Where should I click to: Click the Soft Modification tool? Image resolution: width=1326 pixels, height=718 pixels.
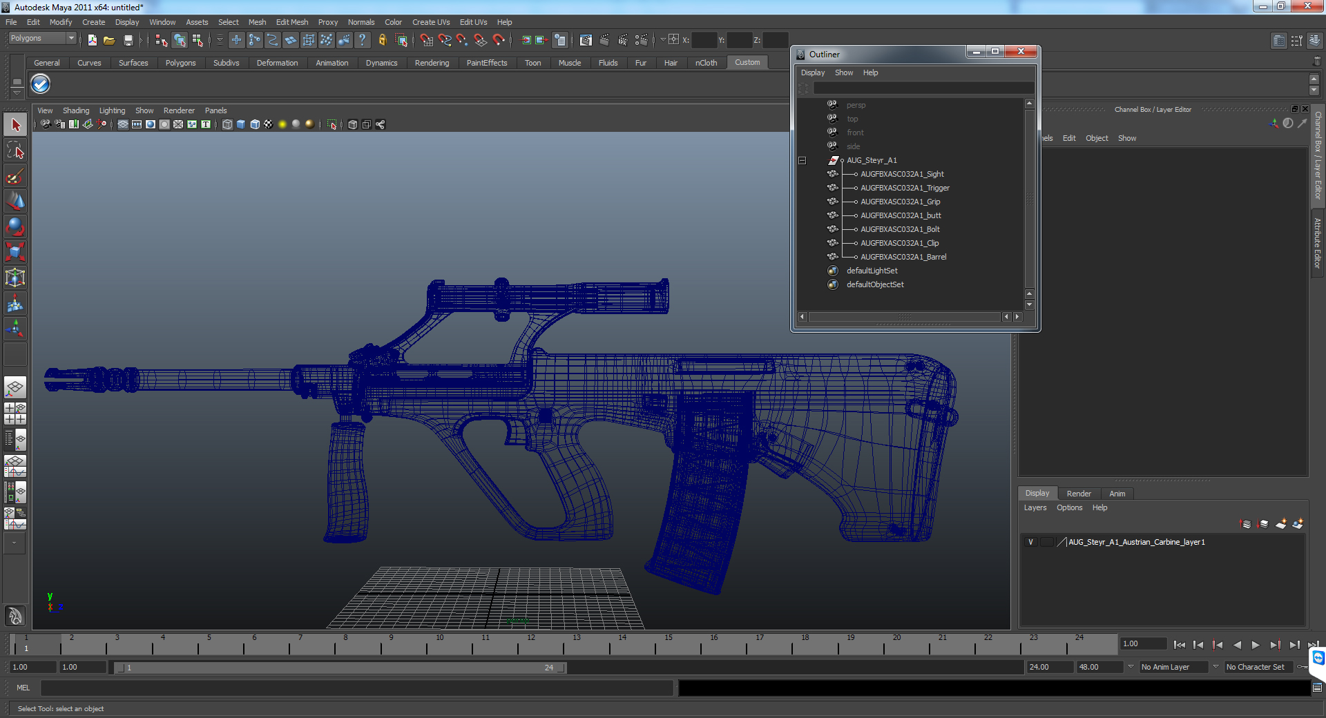point(15,303)
